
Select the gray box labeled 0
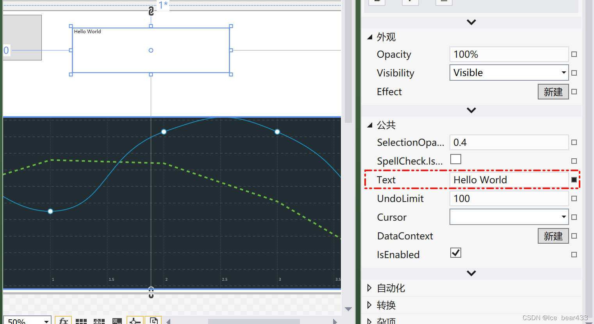pyautogui.click(x=22, y=37)
